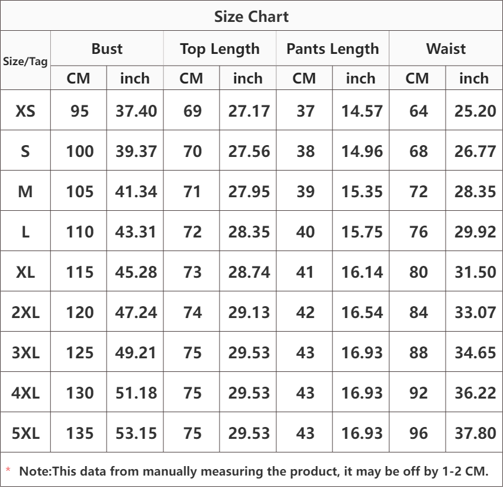The height and width of the screenshot is (488, 503).
Task: Click the CM subheader under Bust
Action: [79, 79]
